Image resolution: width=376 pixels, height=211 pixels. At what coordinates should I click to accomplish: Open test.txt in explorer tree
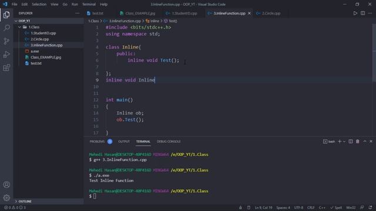point(36,63)
